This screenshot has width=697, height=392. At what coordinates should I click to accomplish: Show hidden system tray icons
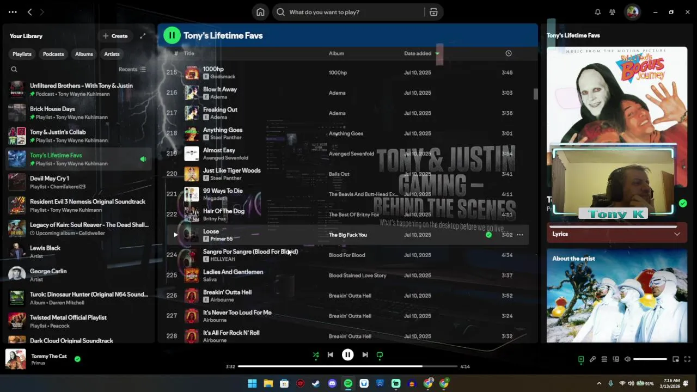tap(599, 383)
